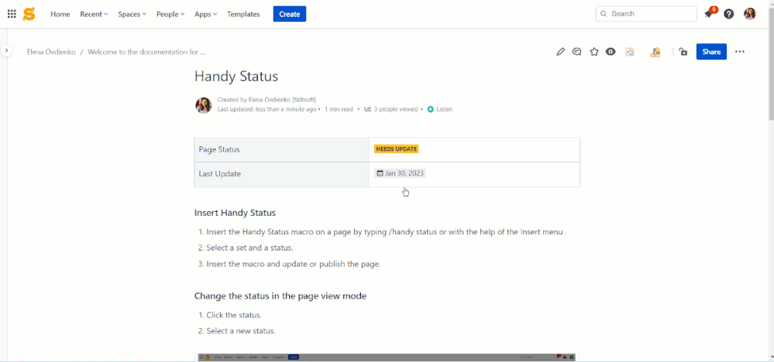
Task: Click the 'Select a new status.' step
Action: coord(241,331)
